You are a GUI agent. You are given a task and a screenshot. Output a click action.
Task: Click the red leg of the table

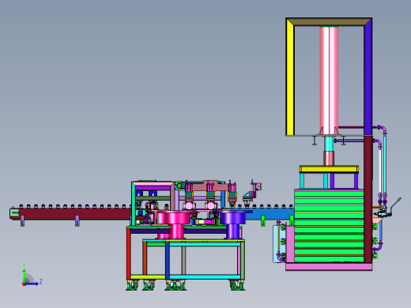coord(128,254)
